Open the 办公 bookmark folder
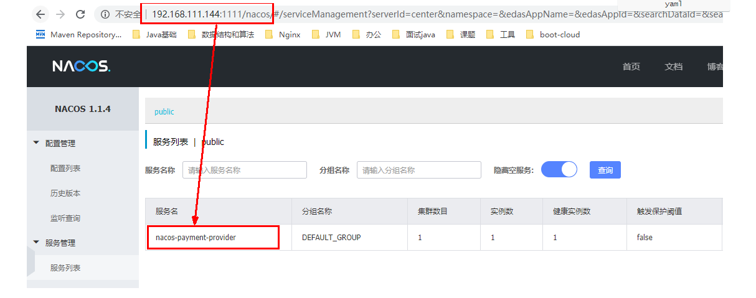Image resolution: width=756 pixels, height=298 pixels. (367, 35)
